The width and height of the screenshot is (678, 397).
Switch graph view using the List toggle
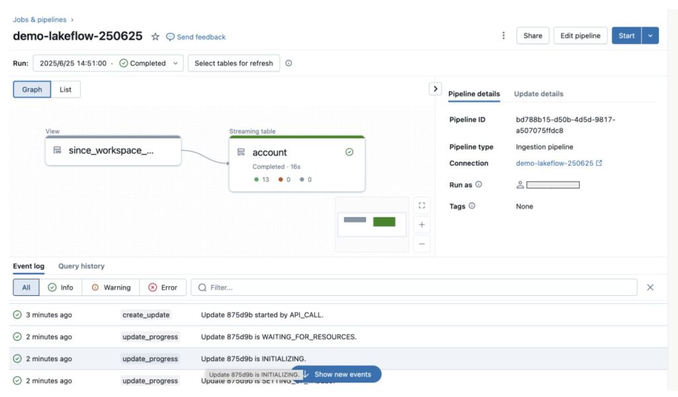[65, 89]
